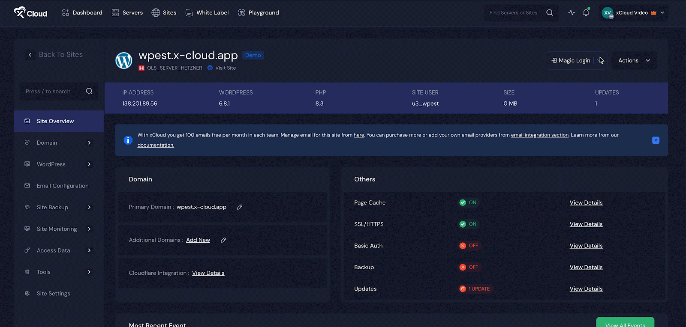Click the blue info icon in the notice
The width and height of the screenshot is (686, 327).
(x=128, y=140)
